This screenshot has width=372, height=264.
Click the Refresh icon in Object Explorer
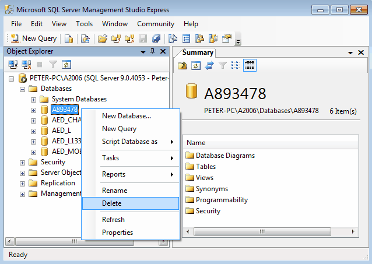66,65
